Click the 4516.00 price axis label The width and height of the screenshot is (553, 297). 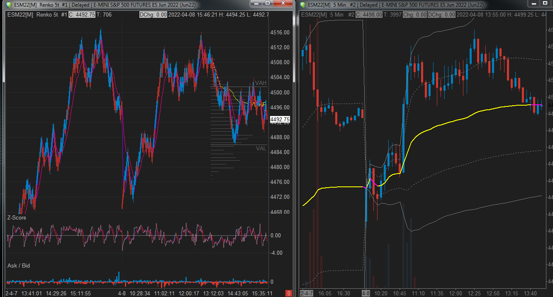click(280, 32)
